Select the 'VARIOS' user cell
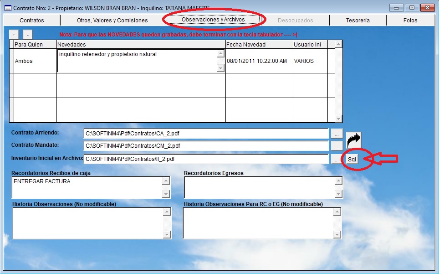Image resolution: width=439 pixels, height=274 pixels. click(x=310, y=61)
